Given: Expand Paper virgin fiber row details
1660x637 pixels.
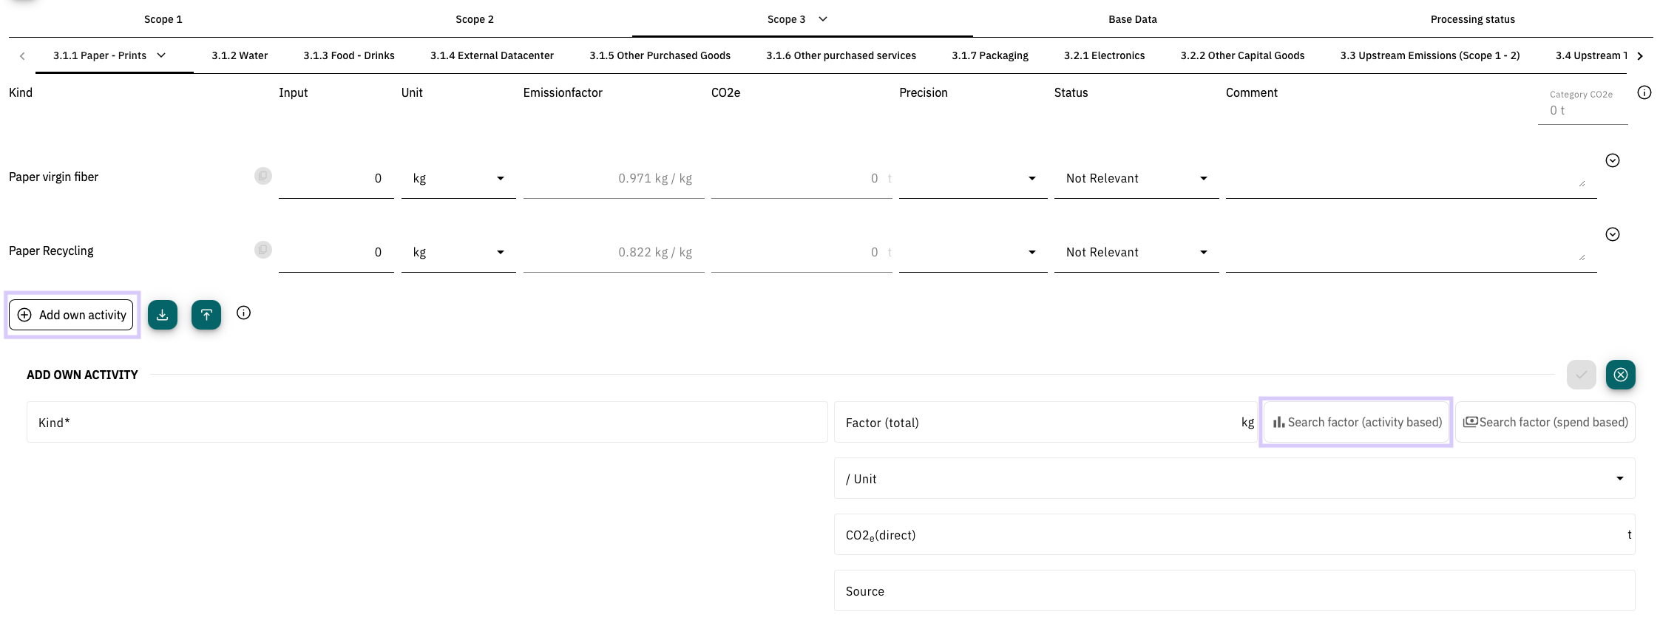Looking at the screenshot, I should pyautogui.click(x=1613, y=160).
